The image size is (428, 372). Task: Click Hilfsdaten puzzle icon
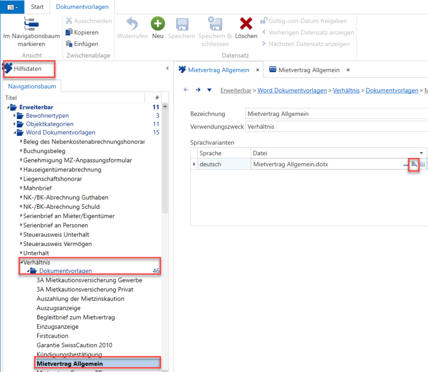point(7,68)
